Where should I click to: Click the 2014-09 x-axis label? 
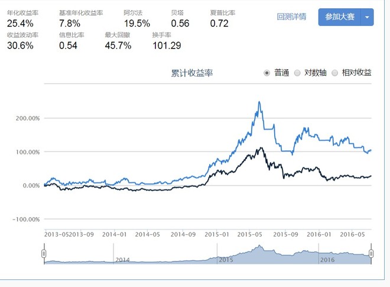[x=183, y=234]
